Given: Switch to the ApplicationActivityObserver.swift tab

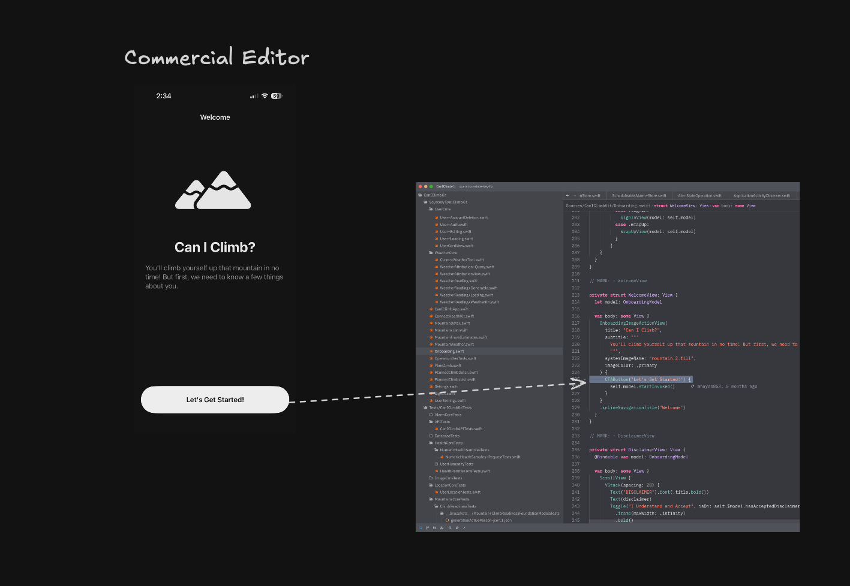Looking at the screenshot, I should click(x=762, y=195).
